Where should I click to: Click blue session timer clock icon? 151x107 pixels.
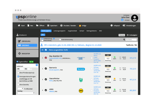click(x=122, y=20)
